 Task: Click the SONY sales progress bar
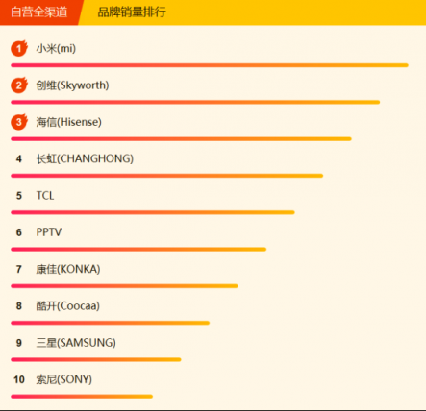82,397
